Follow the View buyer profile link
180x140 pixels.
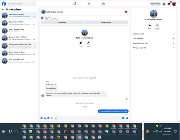tap(91, 78)
